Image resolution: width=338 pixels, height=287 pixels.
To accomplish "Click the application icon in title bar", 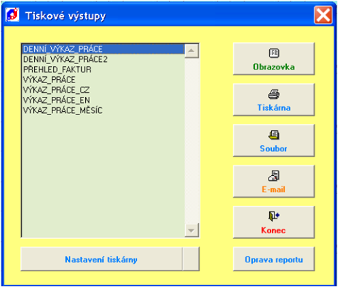I will (x=12, y=15).
